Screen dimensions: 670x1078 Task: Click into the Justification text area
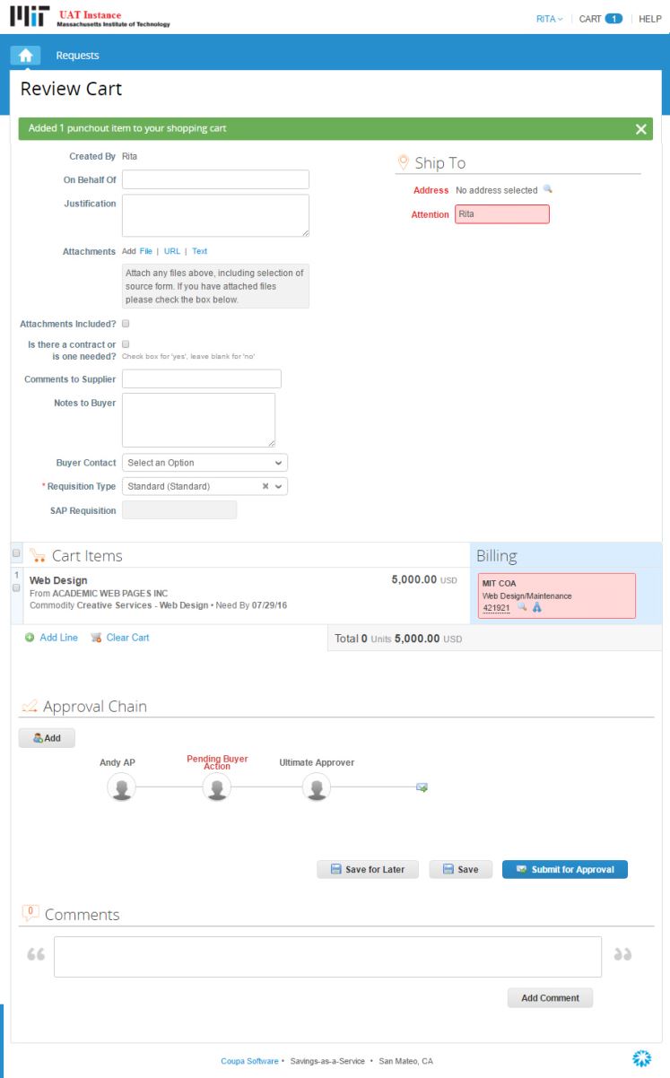click(215, 215)
